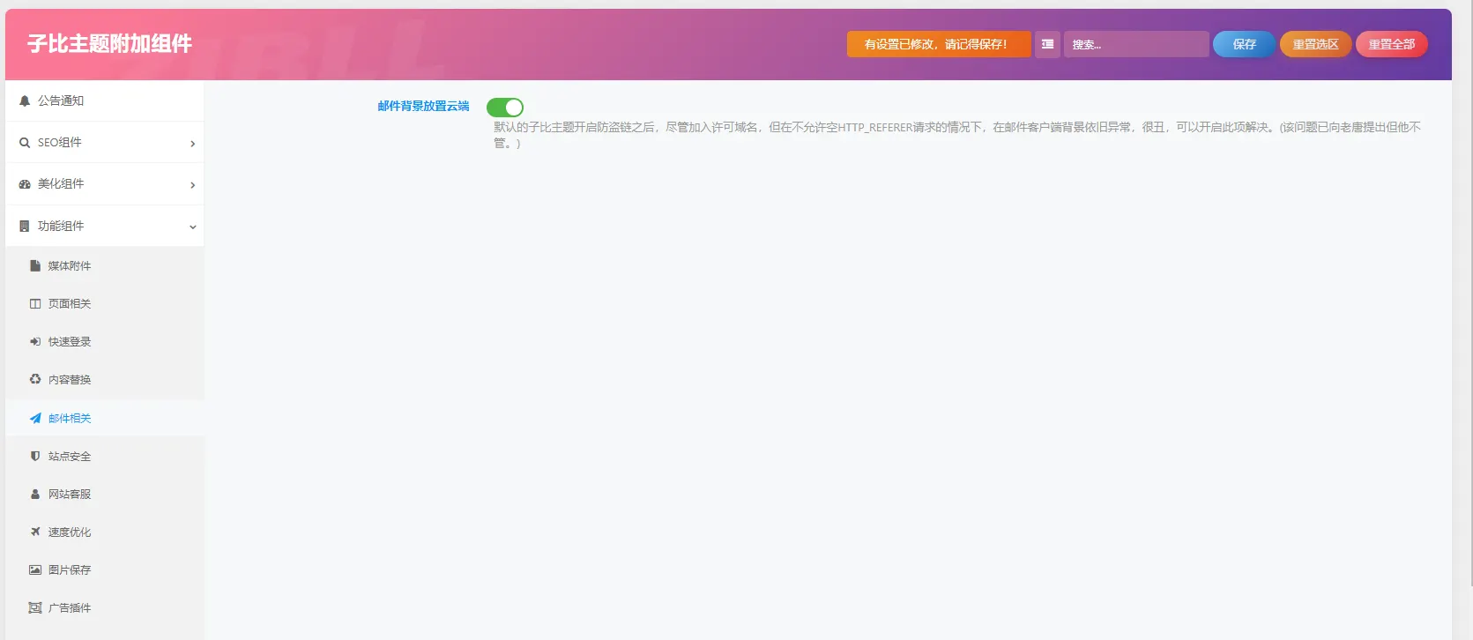Click the recycle icon beside 内容替换

point(35,379)
